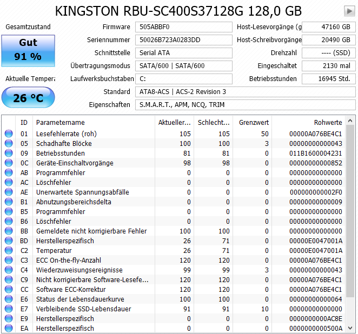Click the status orb for Status der Lebensdauerkurve
358x334 pixels.
9,299
